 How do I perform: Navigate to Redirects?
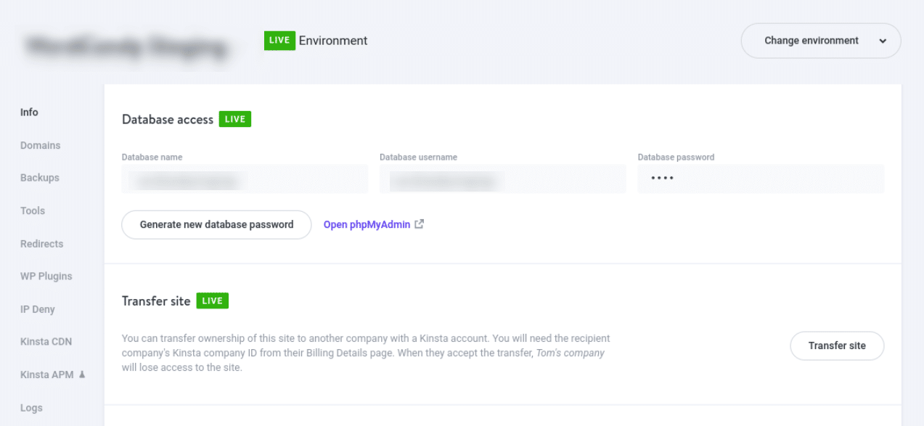(x=41, y=244)
